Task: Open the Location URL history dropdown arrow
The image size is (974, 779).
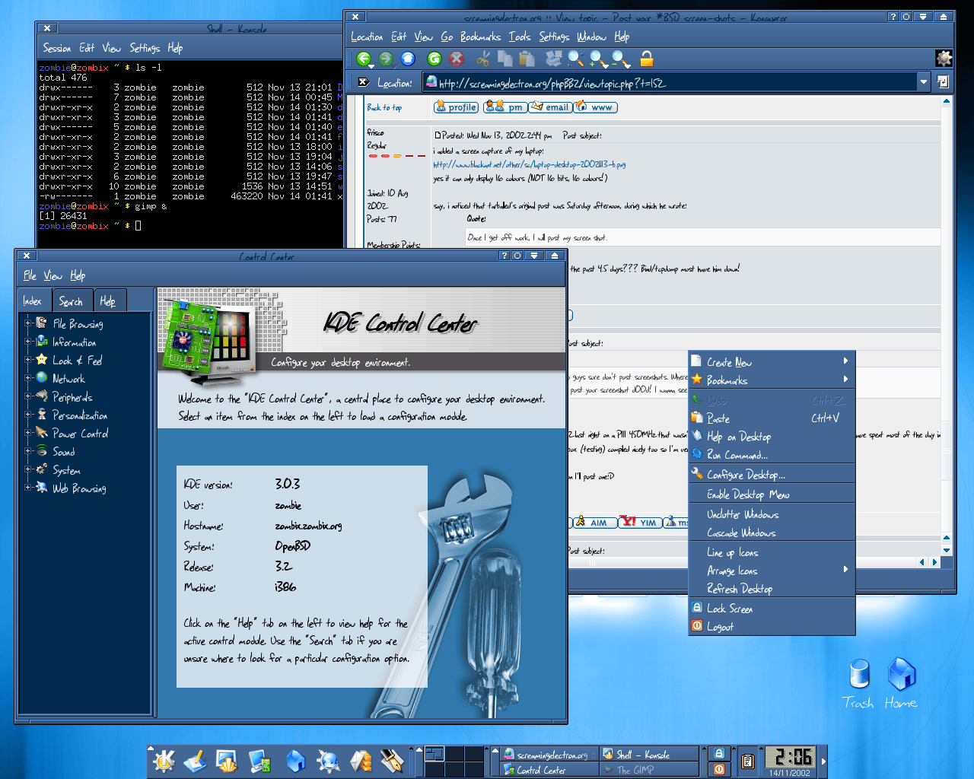Action: click(x=923, y=82)
